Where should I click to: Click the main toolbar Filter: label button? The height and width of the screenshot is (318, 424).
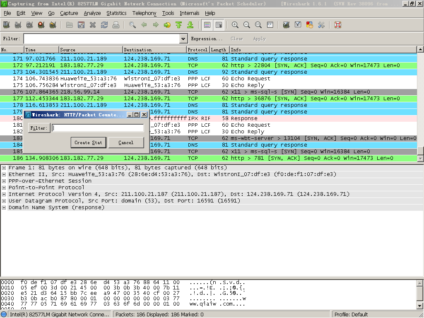(11, 39)
